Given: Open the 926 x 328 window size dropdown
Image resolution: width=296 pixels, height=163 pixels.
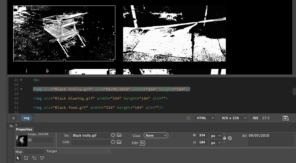Looking at the screenshot, I should (x=234, y=118).
